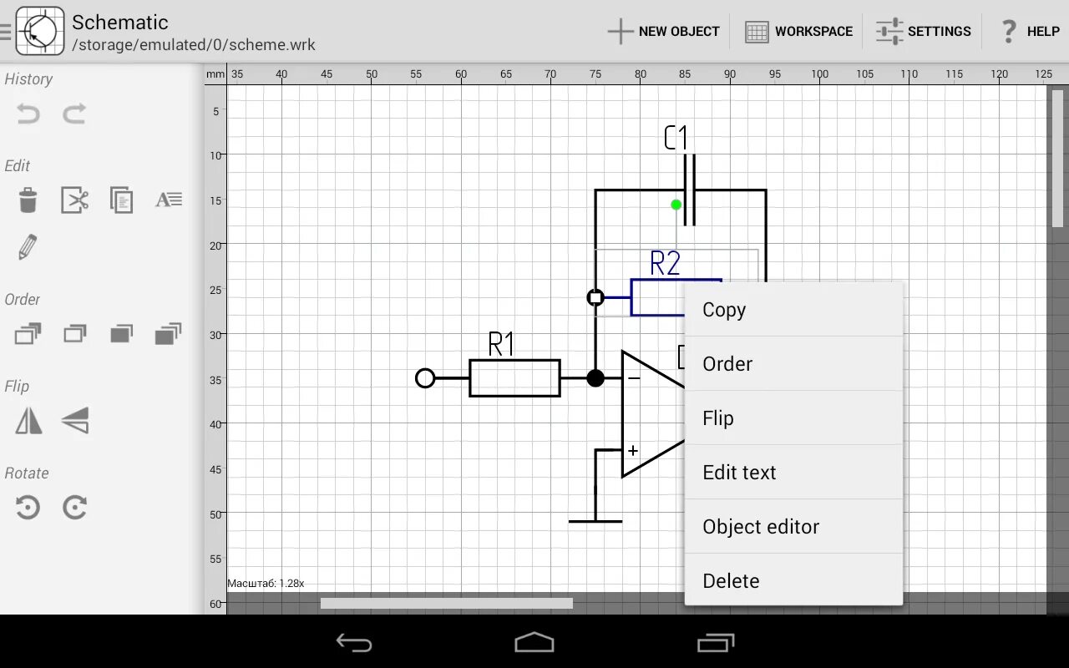The height and width of the screenshot is (668, 1069).
Task: Click the vertical scrollbar thumb
Action: [1057, 159]
